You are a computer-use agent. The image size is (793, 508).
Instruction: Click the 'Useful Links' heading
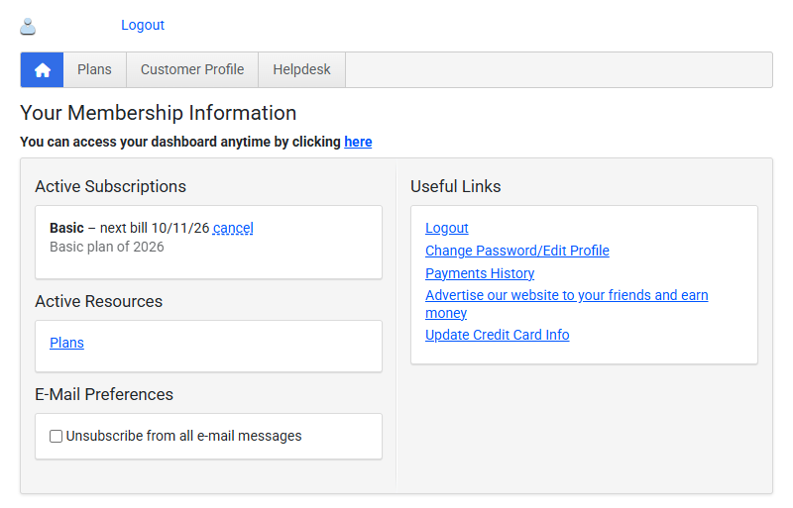[x=456, y=186]
